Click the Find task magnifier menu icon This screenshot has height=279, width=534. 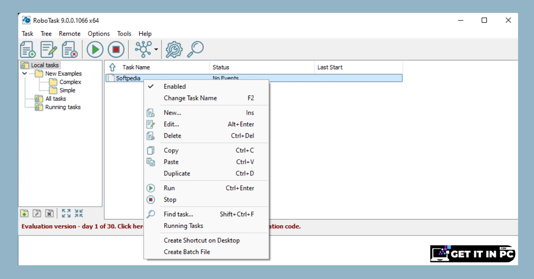click(151, 214)
